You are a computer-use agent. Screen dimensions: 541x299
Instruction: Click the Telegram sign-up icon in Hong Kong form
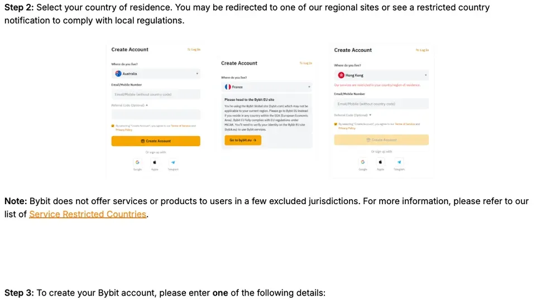pyautogui.click(x=399, y=162)
